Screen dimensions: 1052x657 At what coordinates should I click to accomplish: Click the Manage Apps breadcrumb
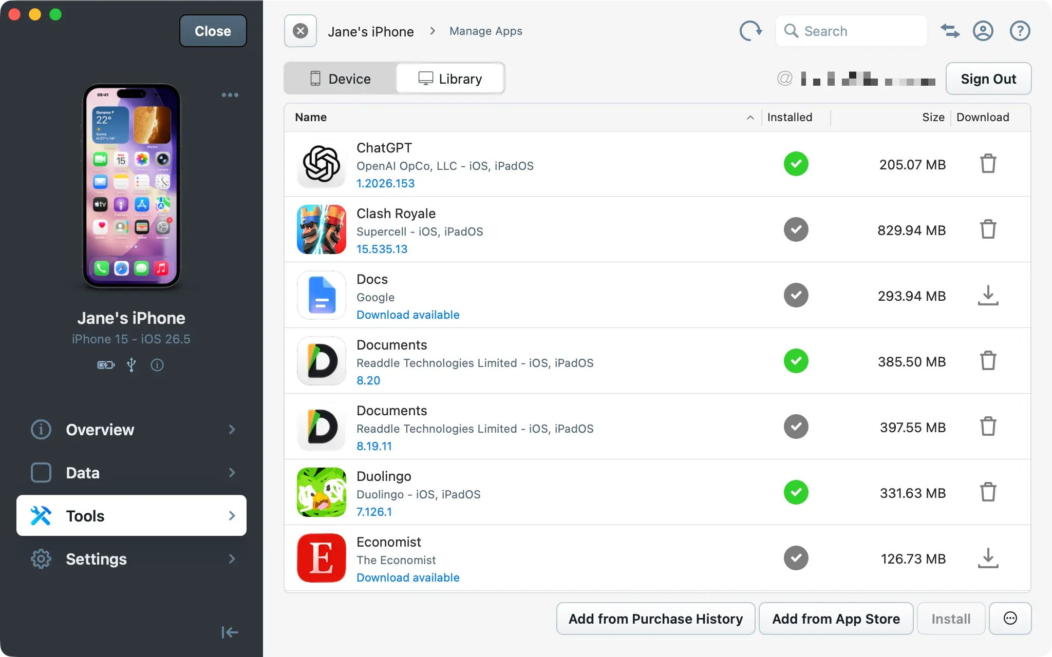pyautogui.click(x=485, y=31)
